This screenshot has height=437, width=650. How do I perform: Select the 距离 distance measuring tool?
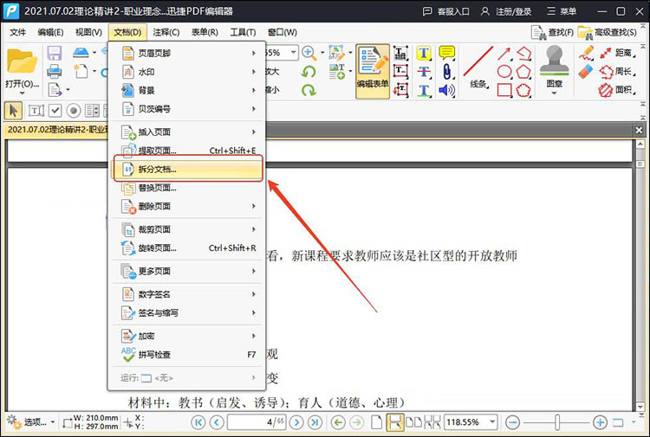(x=617, y=53)
